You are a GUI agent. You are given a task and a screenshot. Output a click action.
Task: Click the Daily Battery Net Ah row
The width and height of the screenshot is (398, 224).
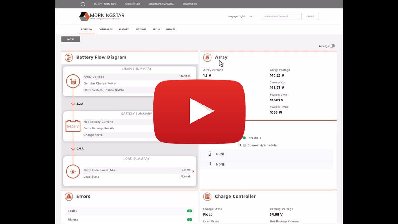pyautogui.click(x=137, y=128)
